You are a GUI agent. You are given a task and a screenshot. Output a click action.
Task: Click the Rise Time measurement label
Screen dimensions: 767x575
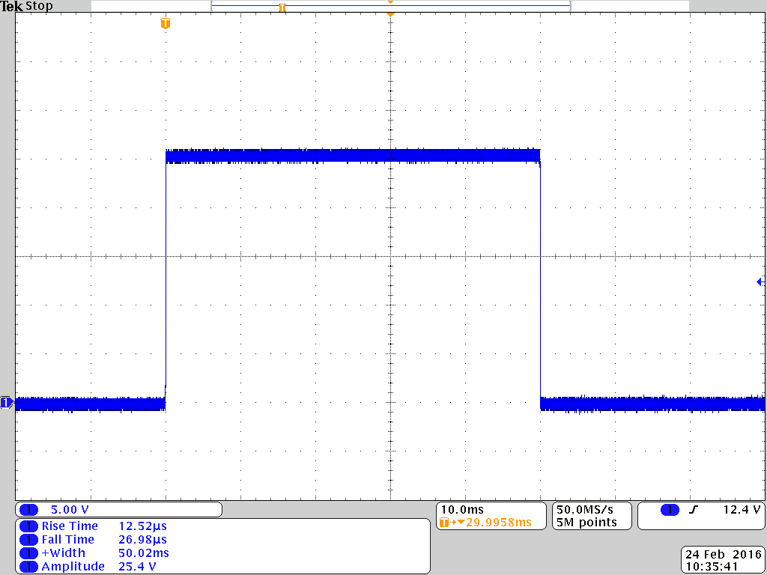(x=70, y=526)
